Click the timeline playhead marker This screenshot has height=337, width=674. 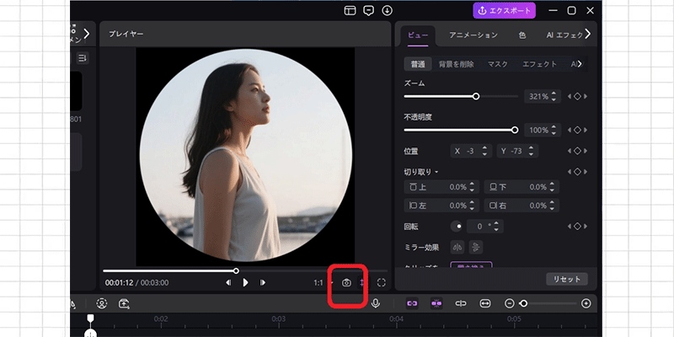pos(90,318)
